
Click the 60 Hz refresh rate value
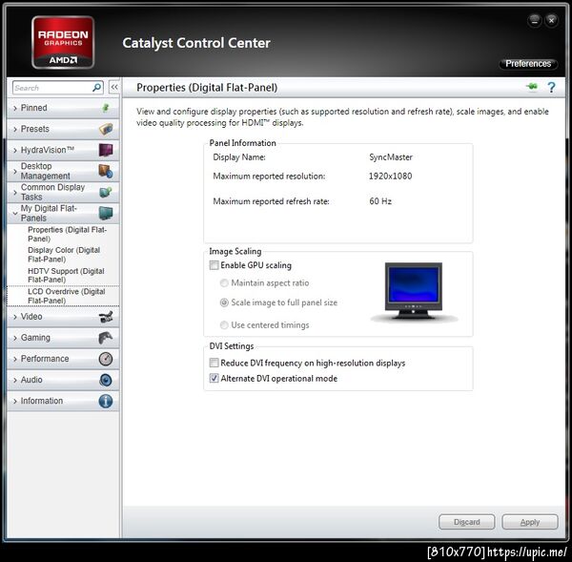click(380, 201)
